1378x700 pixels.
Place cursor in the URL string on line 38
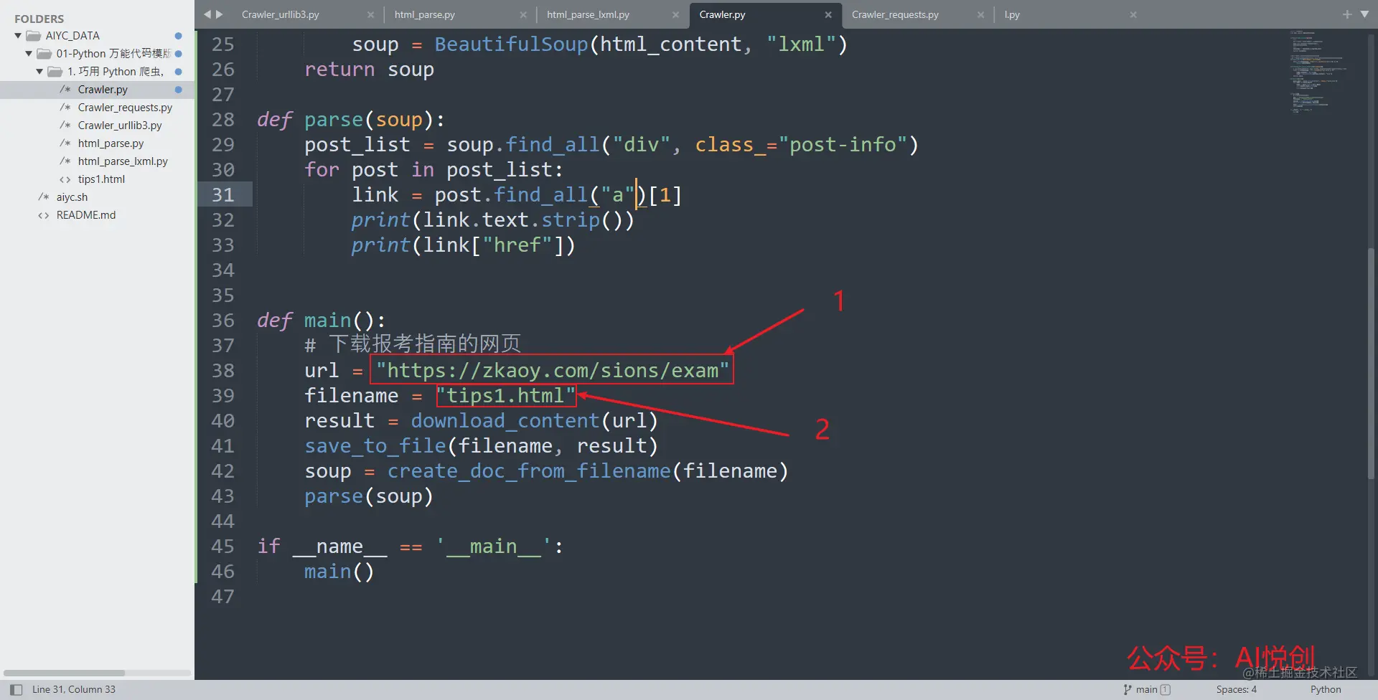(x=552, y=371)
